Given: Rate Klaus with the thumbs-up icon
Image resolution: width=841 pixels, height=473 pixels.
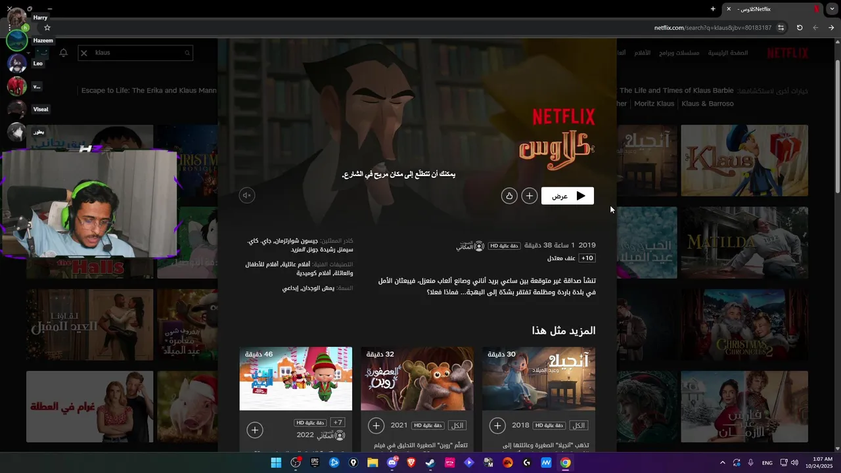Looking at the screenshot, I should (x=509, y=196).
